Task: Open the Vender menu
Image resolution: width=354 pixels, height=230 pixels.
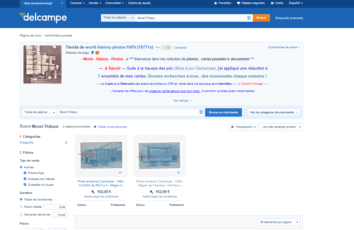Action: coord(95,3)
